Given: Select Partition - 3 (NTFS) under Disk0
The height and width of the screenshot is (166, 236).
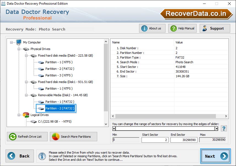Looking at the screenshot, I should click(x=59, y=75).
